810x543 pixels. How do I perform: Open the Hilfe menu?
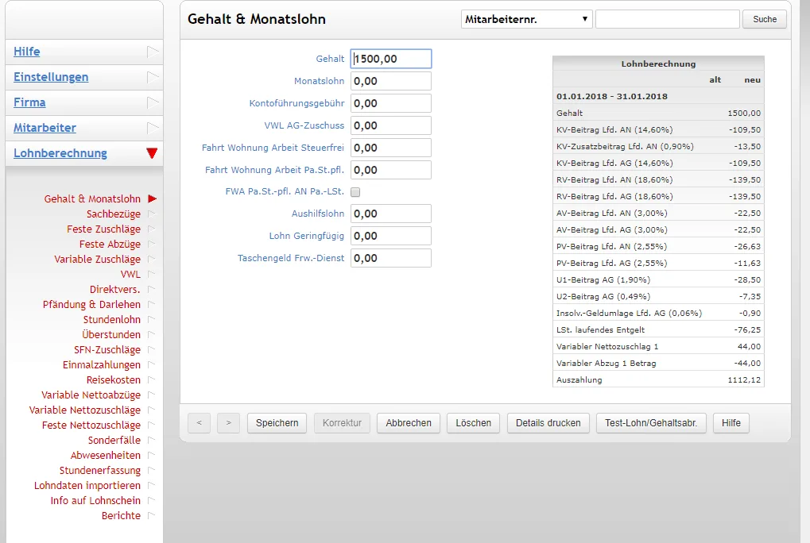pyautogui.click(x=27, y=52)
